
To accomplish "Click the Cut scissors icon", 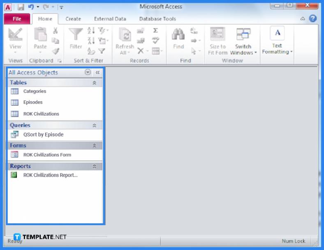I will point(55,31).
